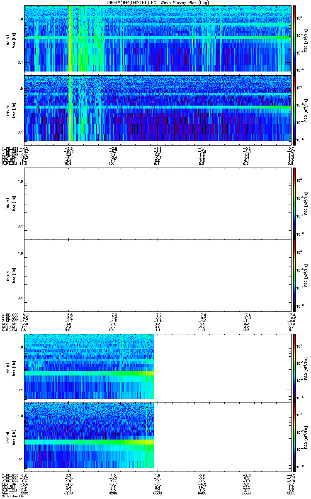Click the '0100' time tick label

(69, 493)
